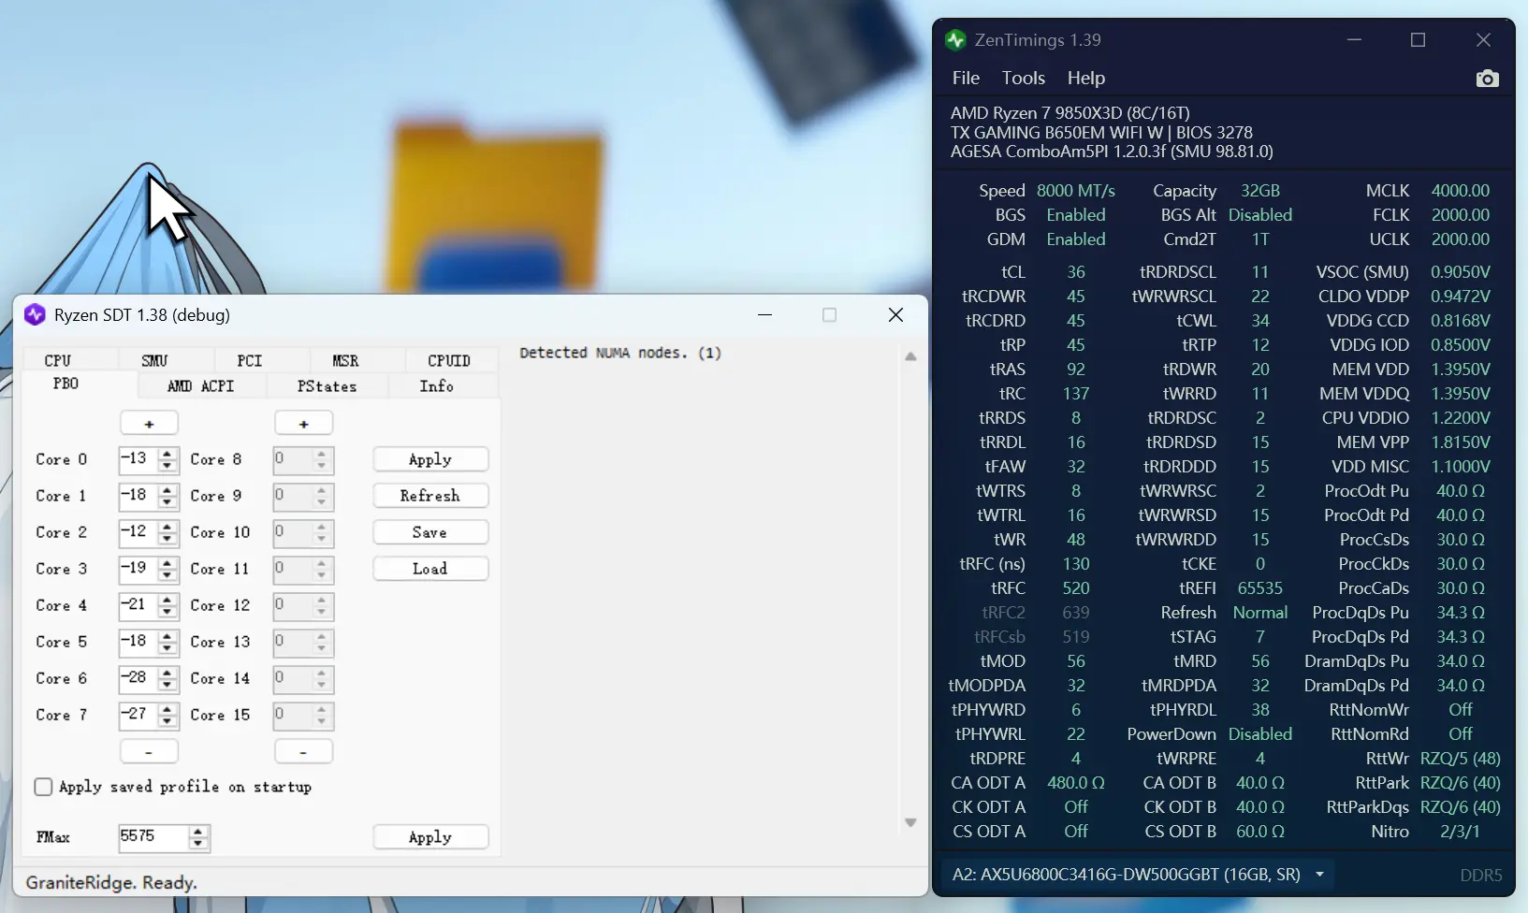This screenshot has height=913, width=1528.
Task: Click the Core 3 offset value field
Action: [138, 569]
